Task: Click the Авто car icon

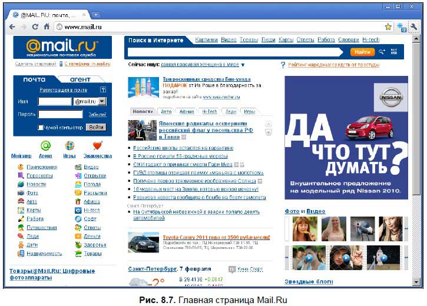Action: (x=21, y=201)
